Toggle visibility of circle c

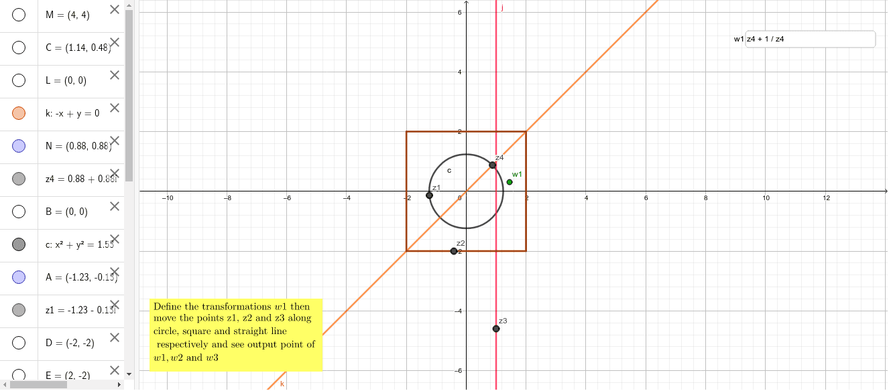click(19, 244)
